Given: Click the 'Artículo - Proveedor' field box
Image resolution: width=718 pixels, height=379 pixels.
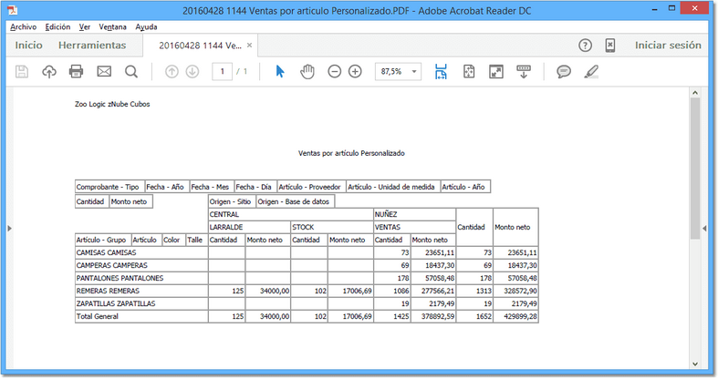Looking at the screenshot, I should coord(311,187).
